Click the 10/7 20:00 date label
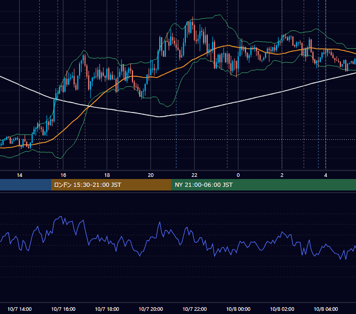 (x=151, y=309)
